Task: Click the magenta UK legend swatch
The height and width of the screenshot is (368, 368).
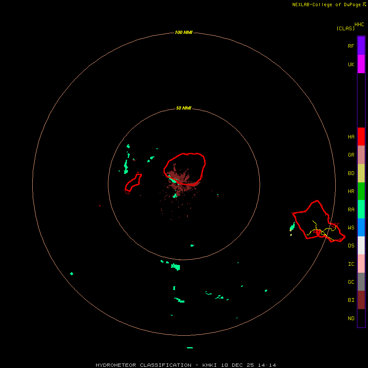Action: (x=361, y=64)
